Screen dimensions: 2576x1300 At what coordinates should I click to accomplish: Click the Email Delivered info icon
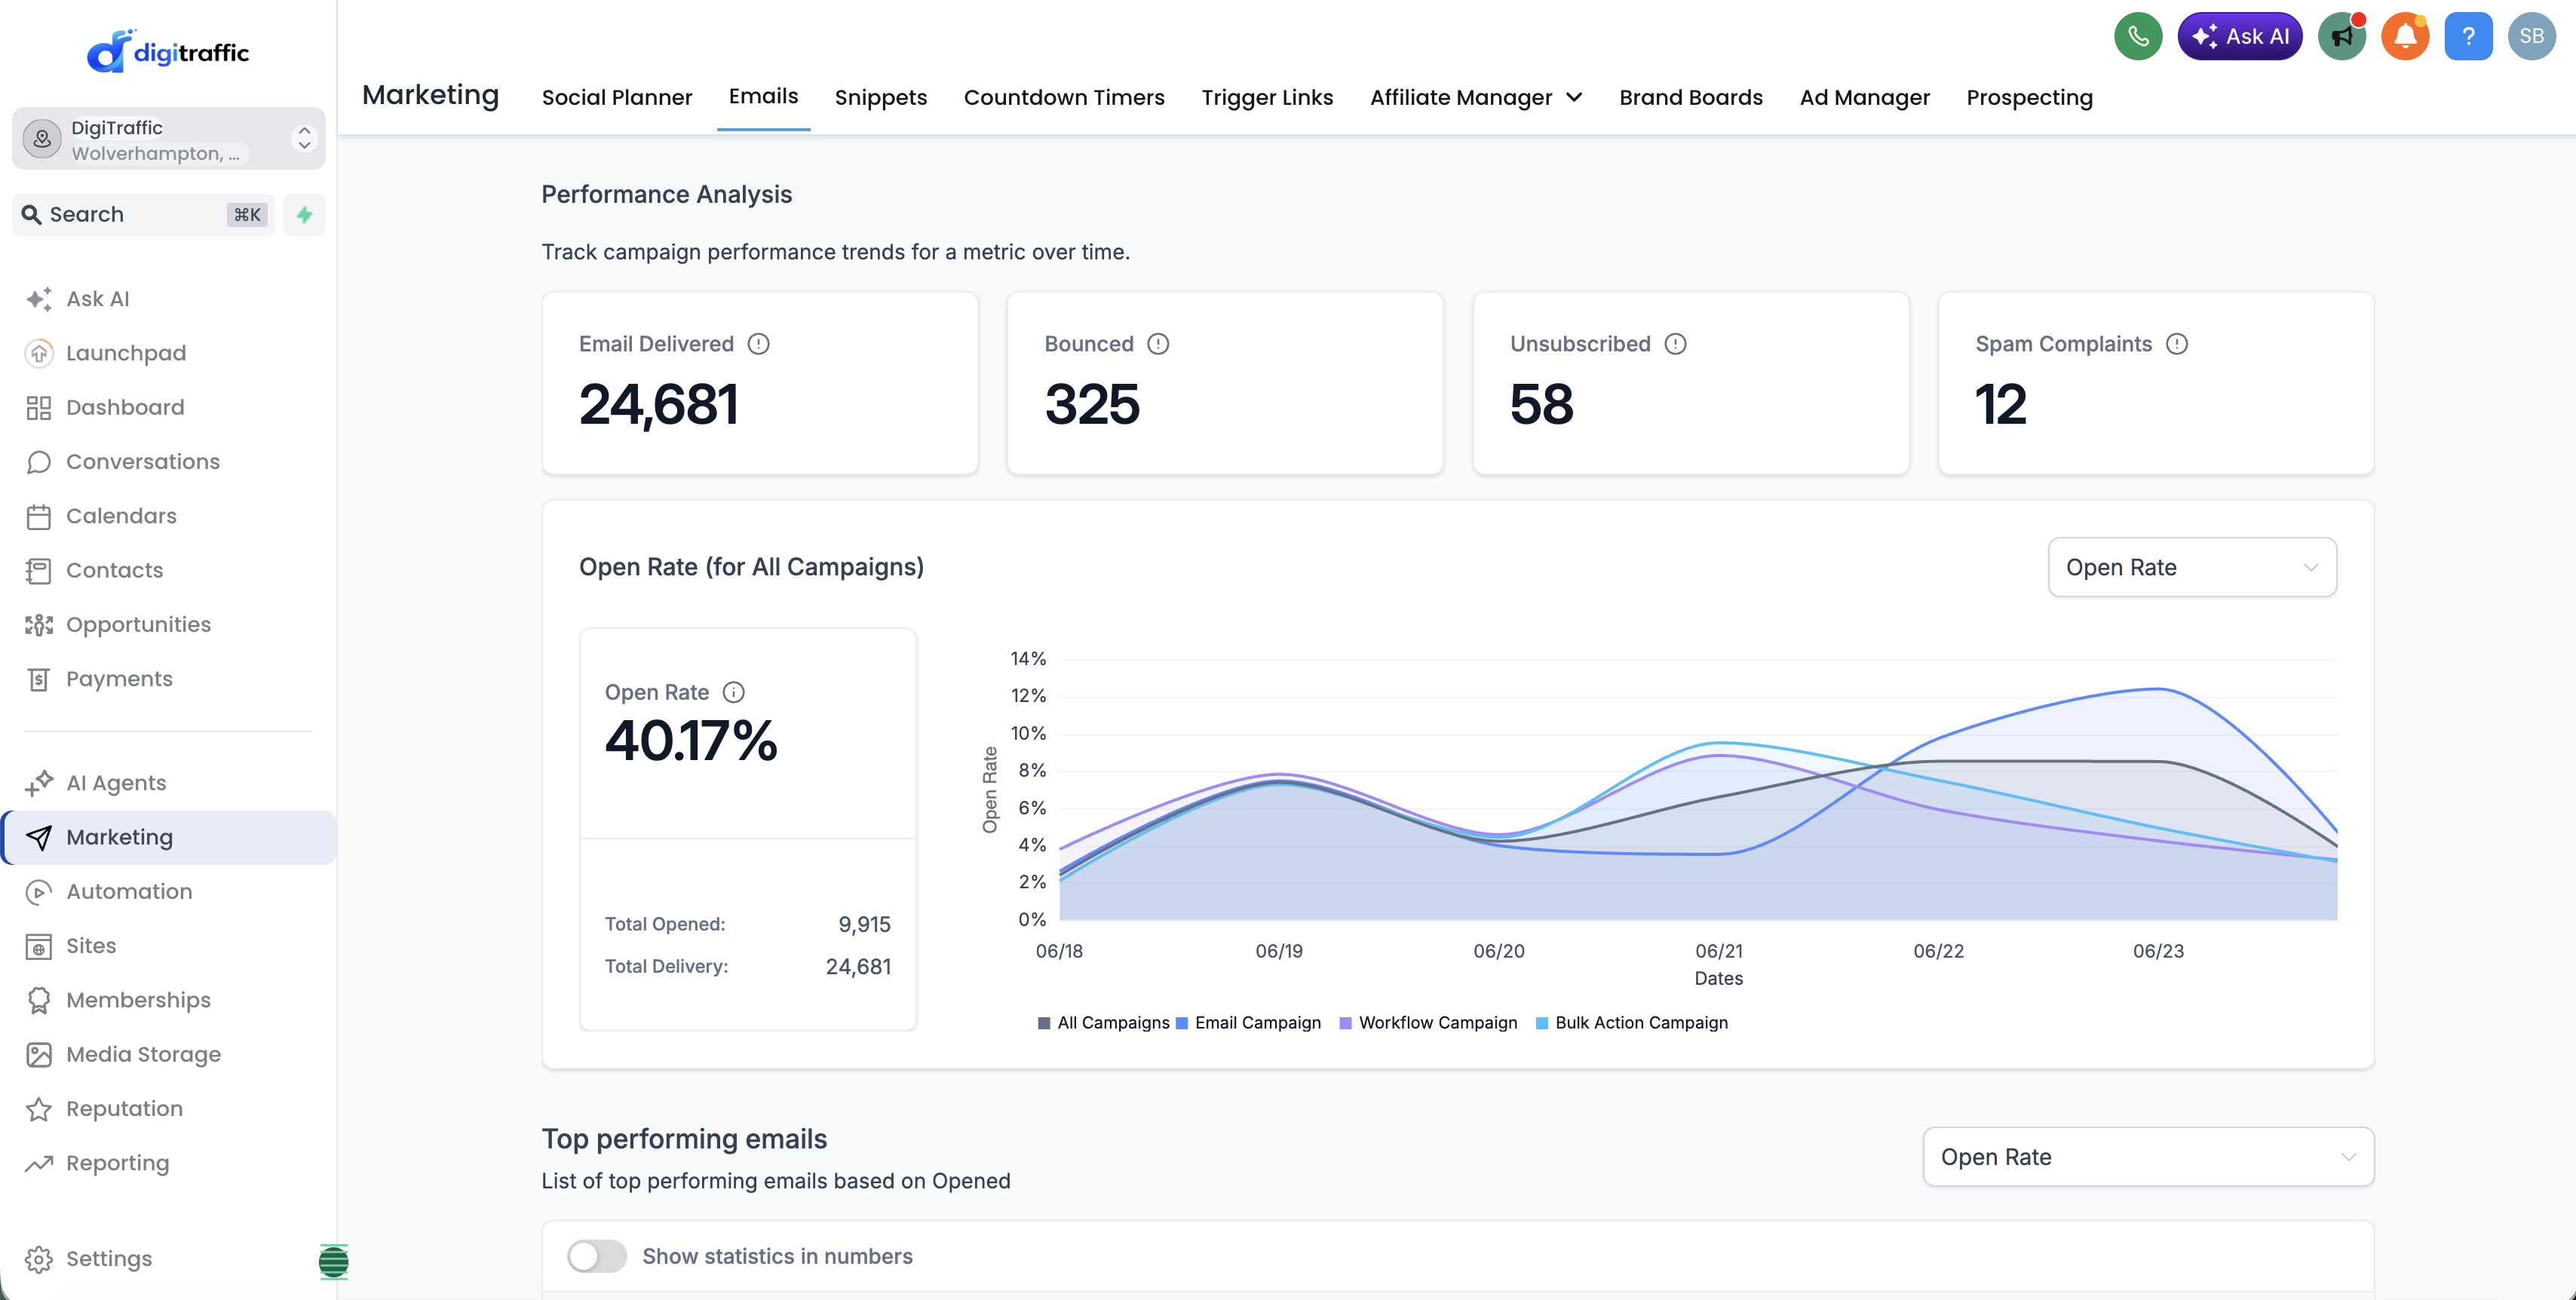tap(759, 344)
